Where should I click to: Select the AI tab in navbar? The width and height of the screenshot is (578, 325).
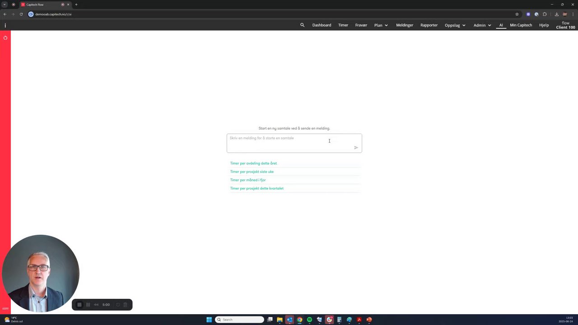pos(501,25)
